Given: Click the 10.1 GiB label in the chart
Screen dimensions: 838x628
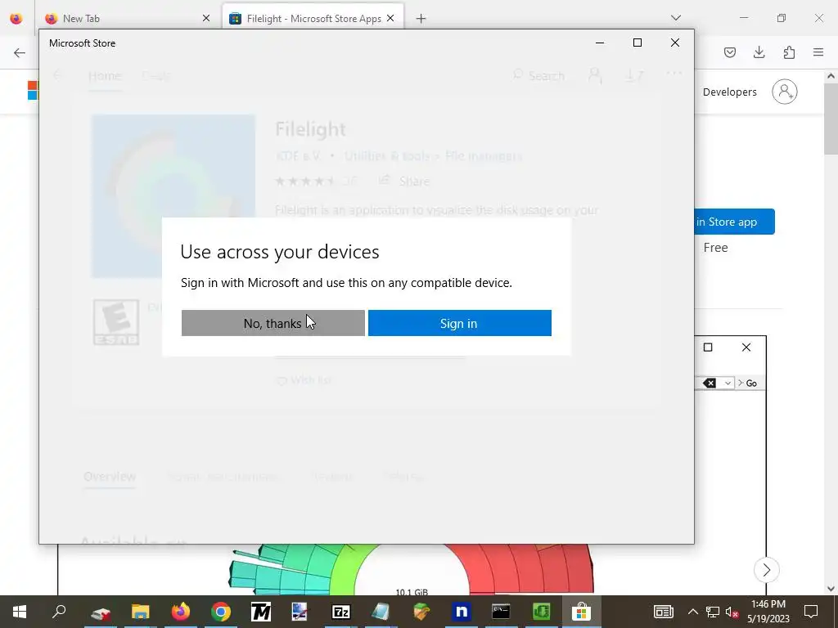Looking at the screenshot, I should pyautogui.click(x=412, y=592).
